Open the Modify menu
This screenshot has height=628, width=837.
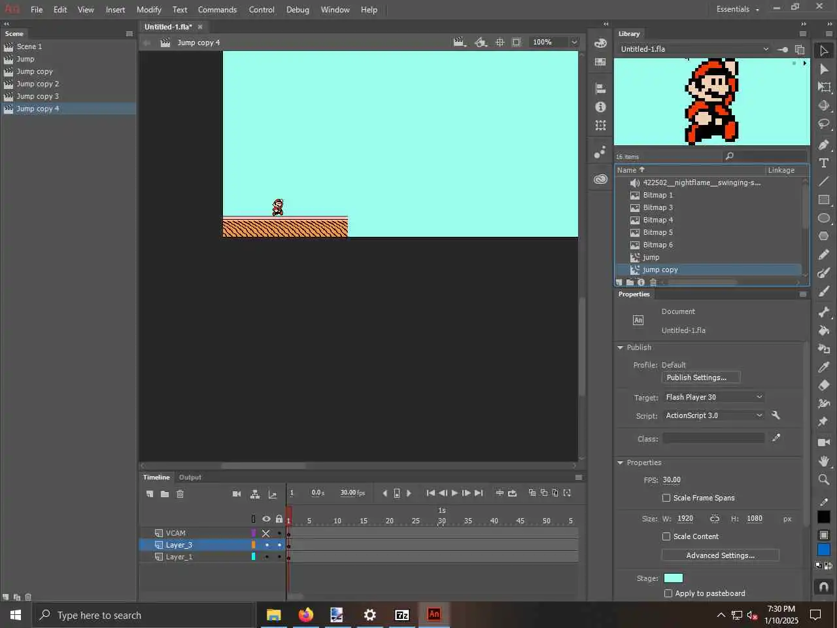(149, 10)
